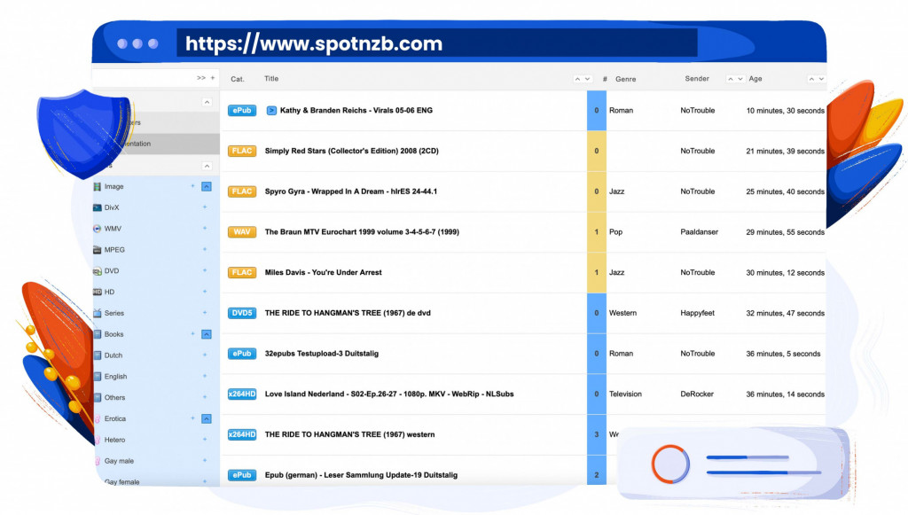Screen dimensions: 908x515
Task: Select the Image sidebar category
Action: [114, 186]
